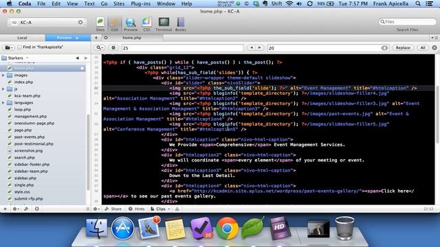Select post-testimonial.php file
Viewport: 440px width, 247px height.
click(34, 143)
